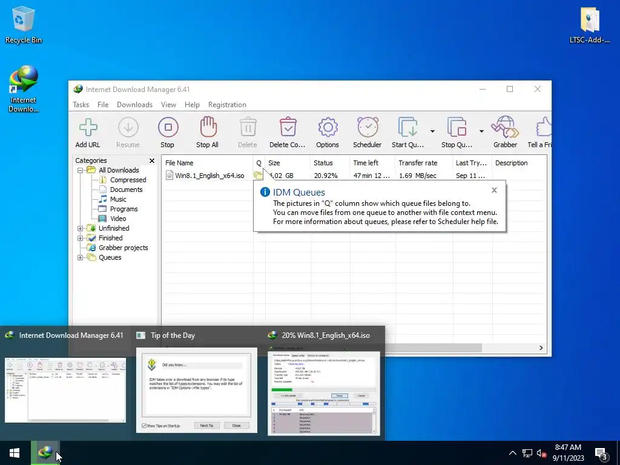The height and width of the screenshot is (465, 620).
Task: Click the 1.69 MB/sec transfer rate cell
Action: point(418,176)
